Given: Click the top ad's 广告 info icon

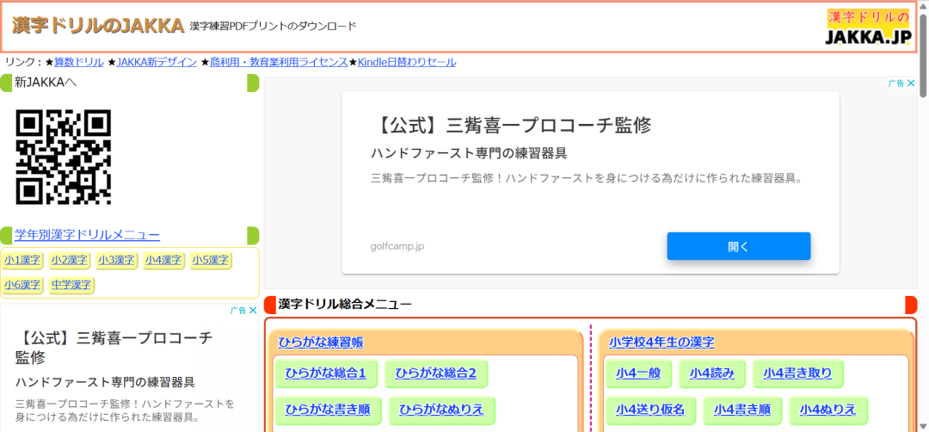Looking at the screenshot, I should coord(896,83).
